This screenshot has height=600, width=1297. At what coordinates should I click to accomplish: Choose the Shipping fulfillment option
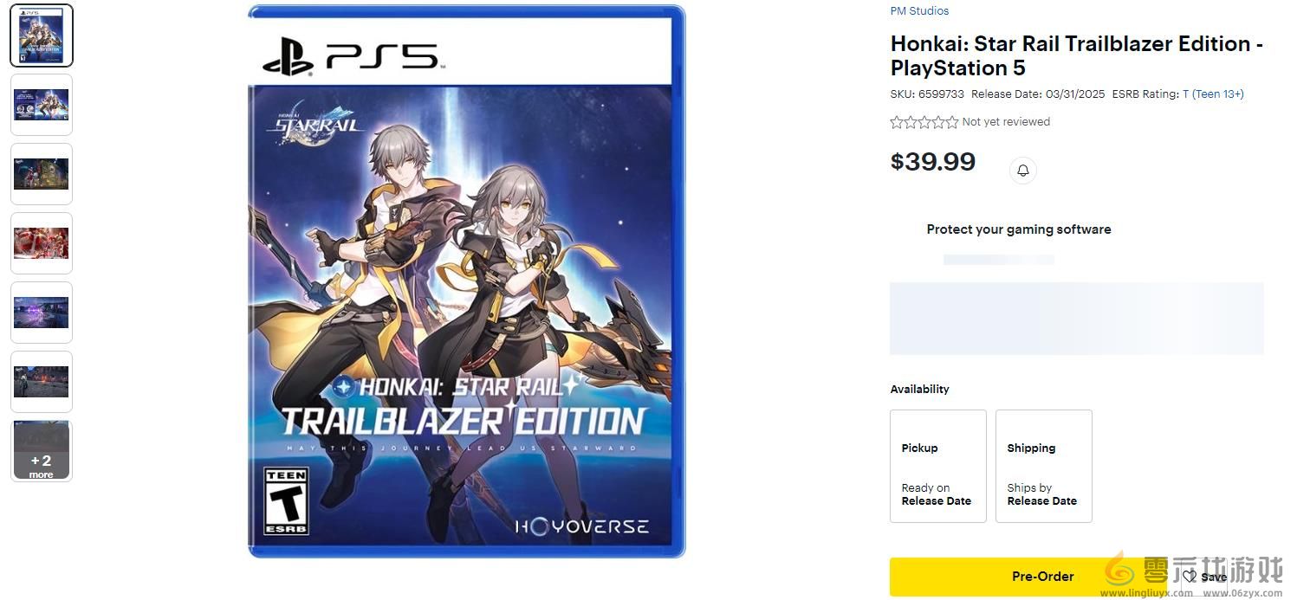1043,466
